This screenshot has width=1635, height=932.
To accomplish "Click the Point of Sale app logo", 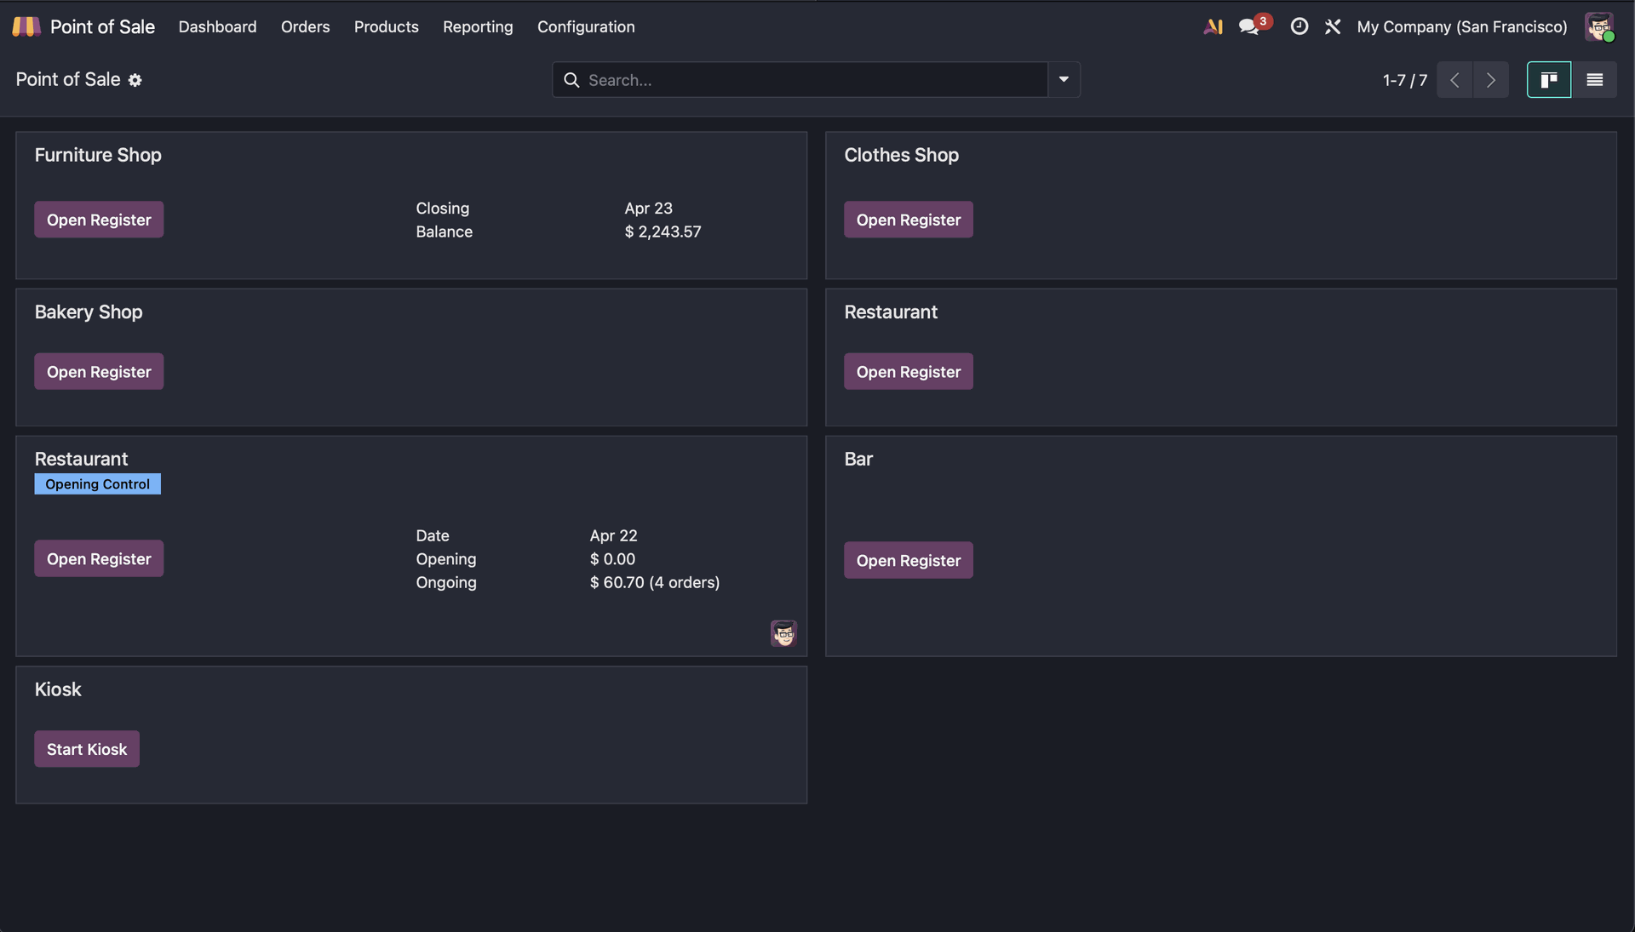I will click(x=26, y=26).
